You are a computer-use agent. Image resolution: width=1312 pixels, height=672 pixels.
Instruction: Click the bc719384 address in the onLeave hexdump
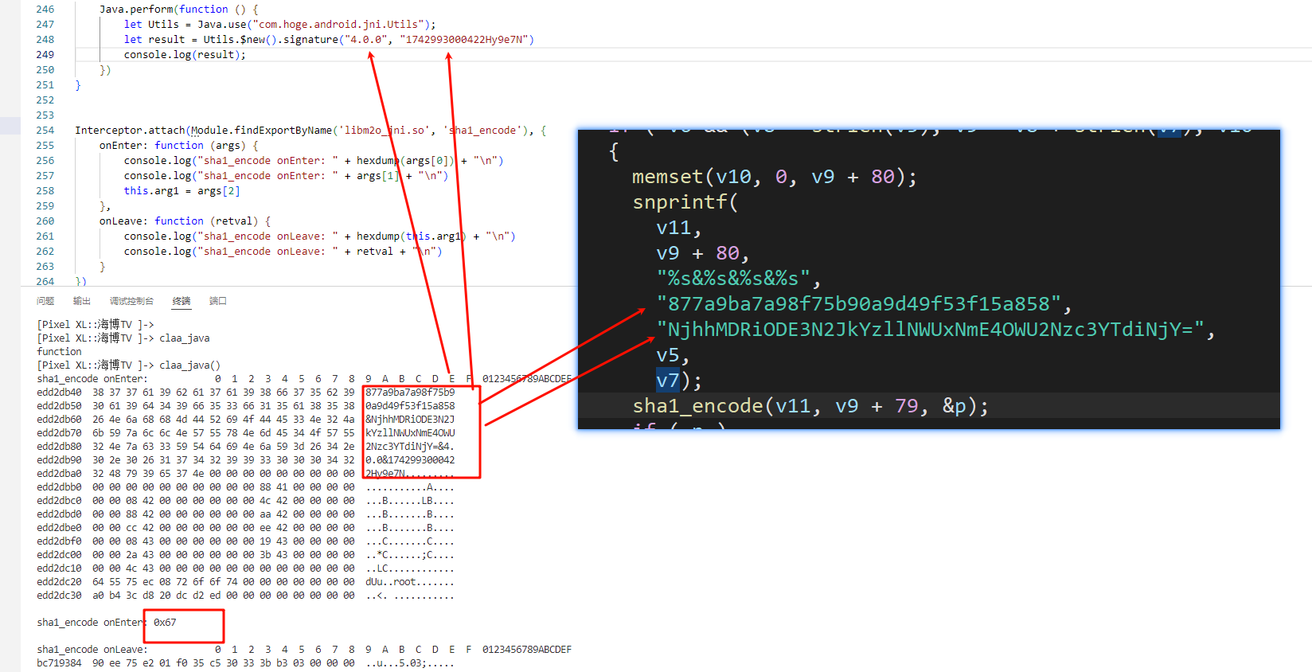pyautogui.click(x=59, y=663)
